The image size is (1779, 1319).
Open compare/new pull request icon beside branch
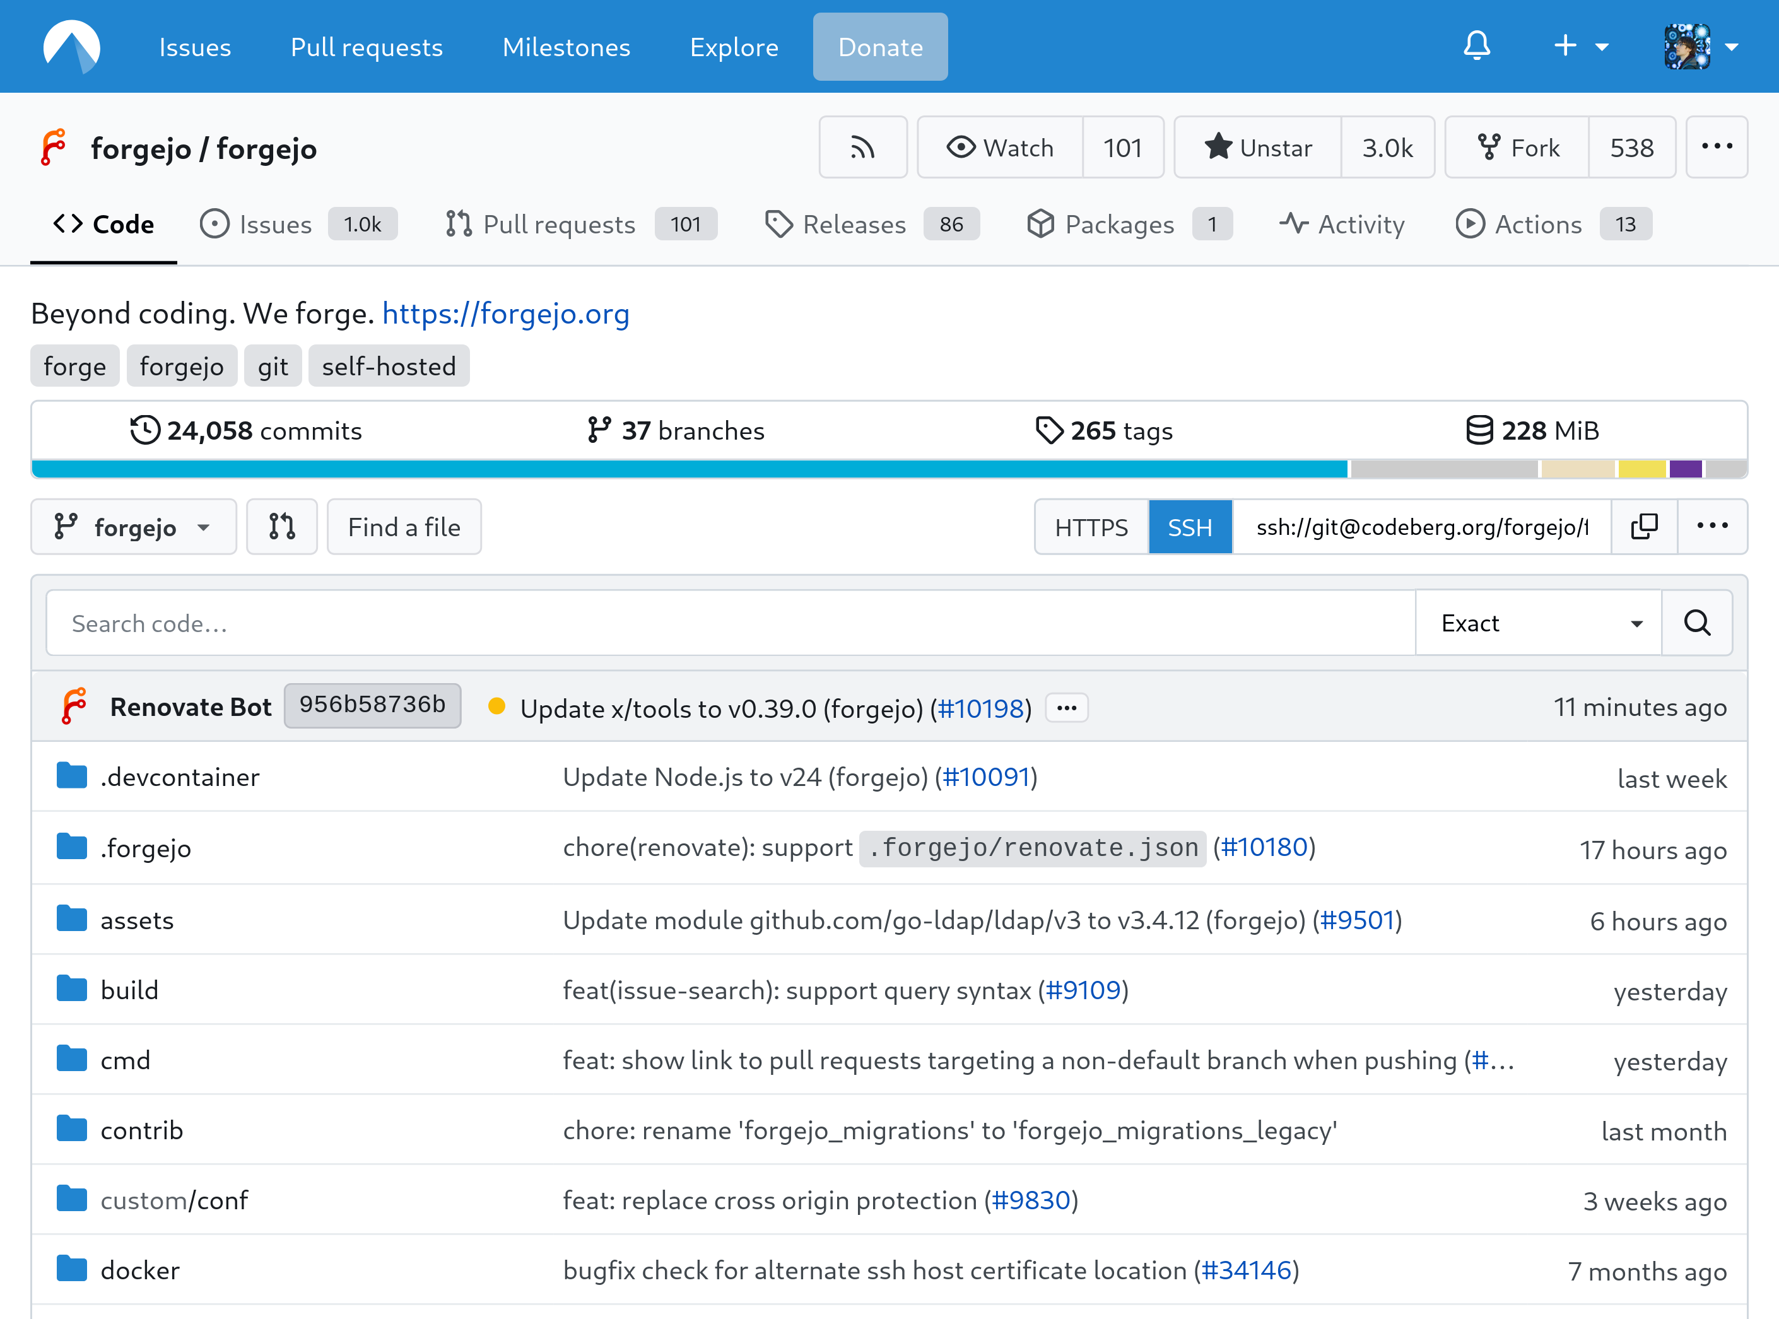282,527
